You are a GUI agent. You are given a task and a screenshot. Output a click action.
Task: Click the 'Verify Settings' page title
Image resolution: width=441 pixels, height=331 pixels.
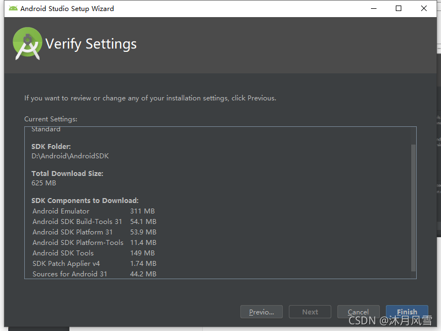91,44
